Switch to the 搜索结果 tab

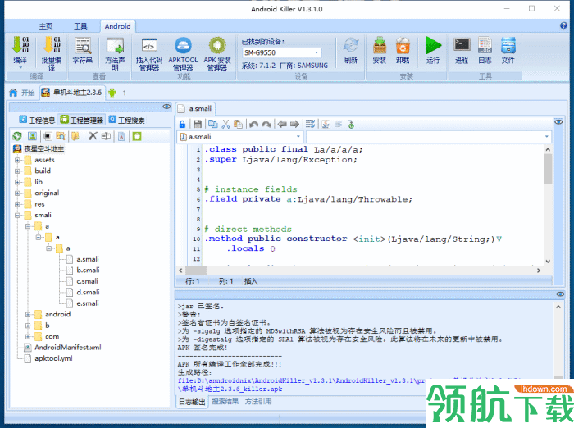point(225,401)
